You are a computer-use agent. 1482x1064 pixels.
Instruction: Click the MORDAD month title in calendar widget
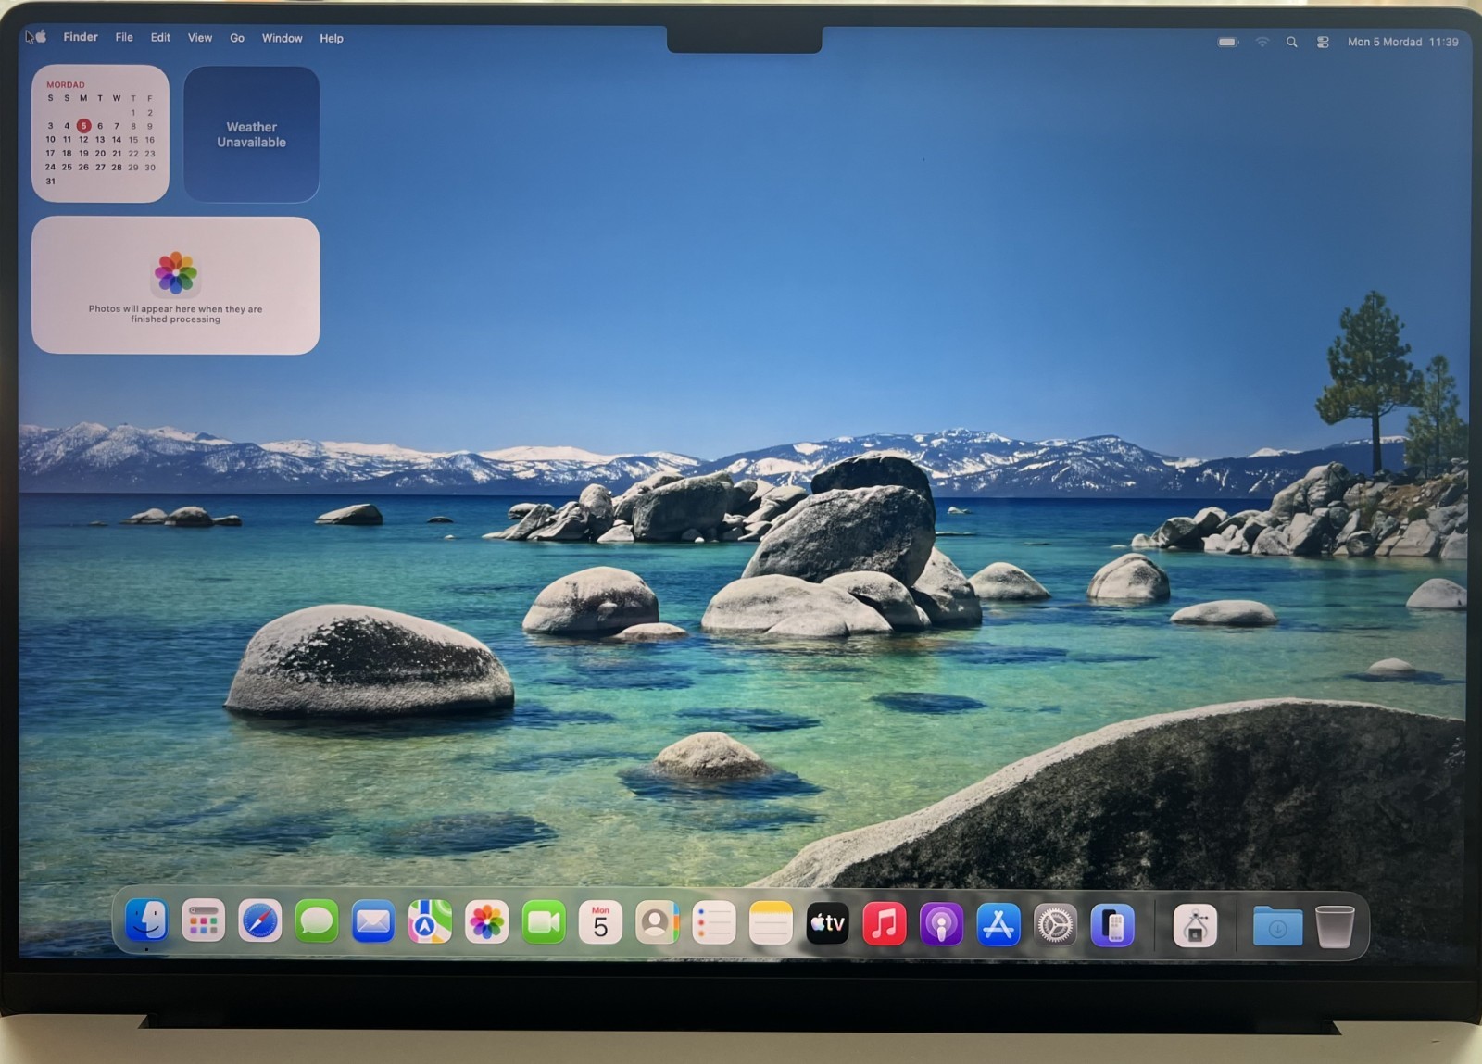[x=66, y=84]
